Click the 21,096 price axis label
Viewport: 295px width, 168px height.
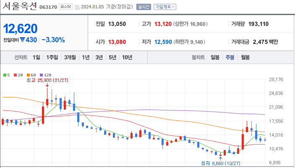pyautogui.click(x=276, y=107)
